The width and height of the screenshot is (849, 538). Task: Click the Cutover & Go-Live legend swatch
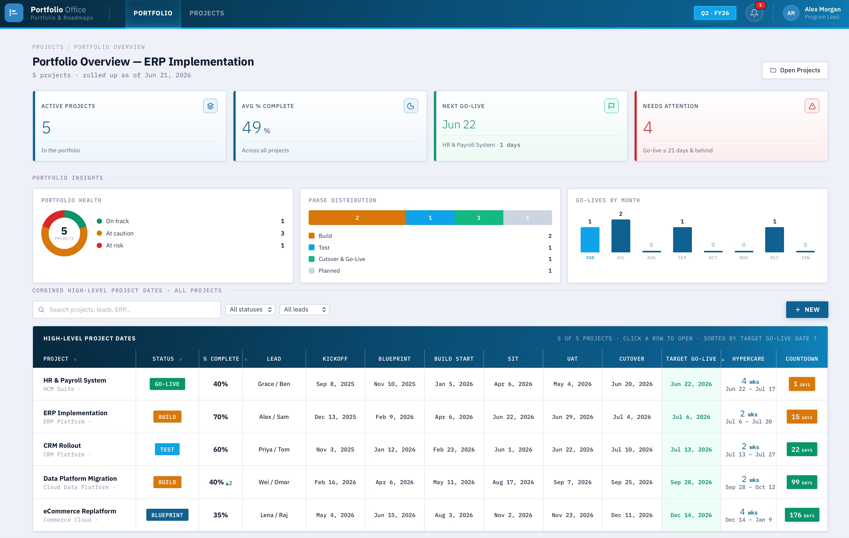(x=312, y=259)
